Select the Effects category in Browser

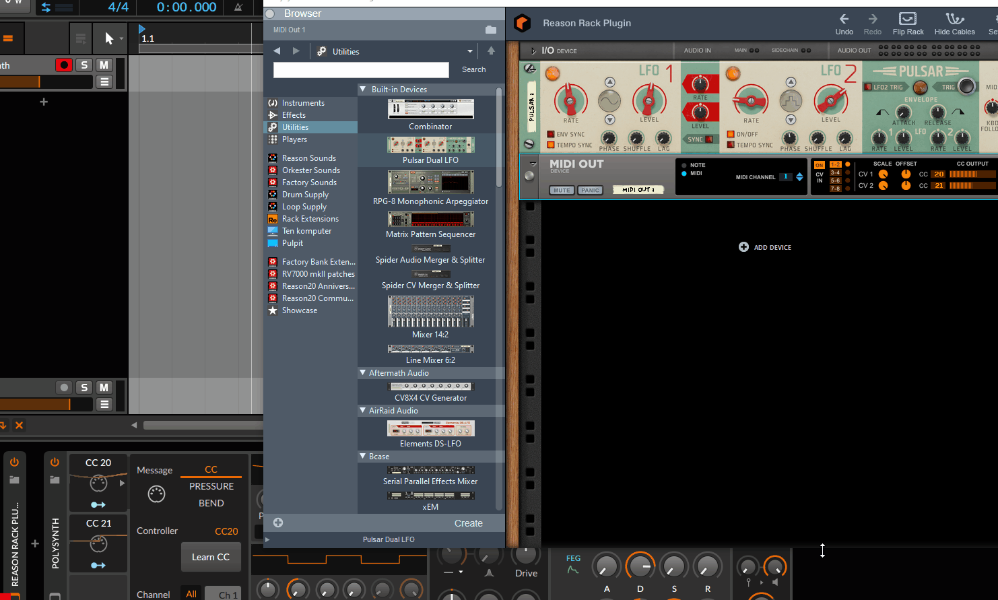pos(294,115)
